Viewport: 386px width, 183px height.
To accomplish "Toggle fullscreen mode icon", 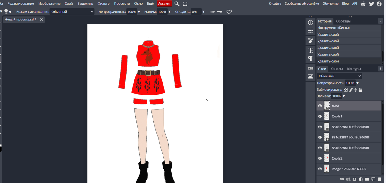I will 185,4.
